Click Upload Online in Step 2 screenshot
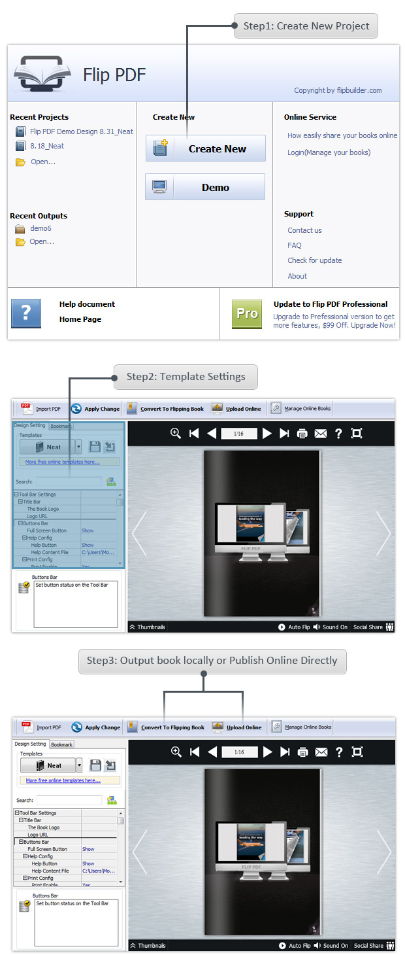 236,409
